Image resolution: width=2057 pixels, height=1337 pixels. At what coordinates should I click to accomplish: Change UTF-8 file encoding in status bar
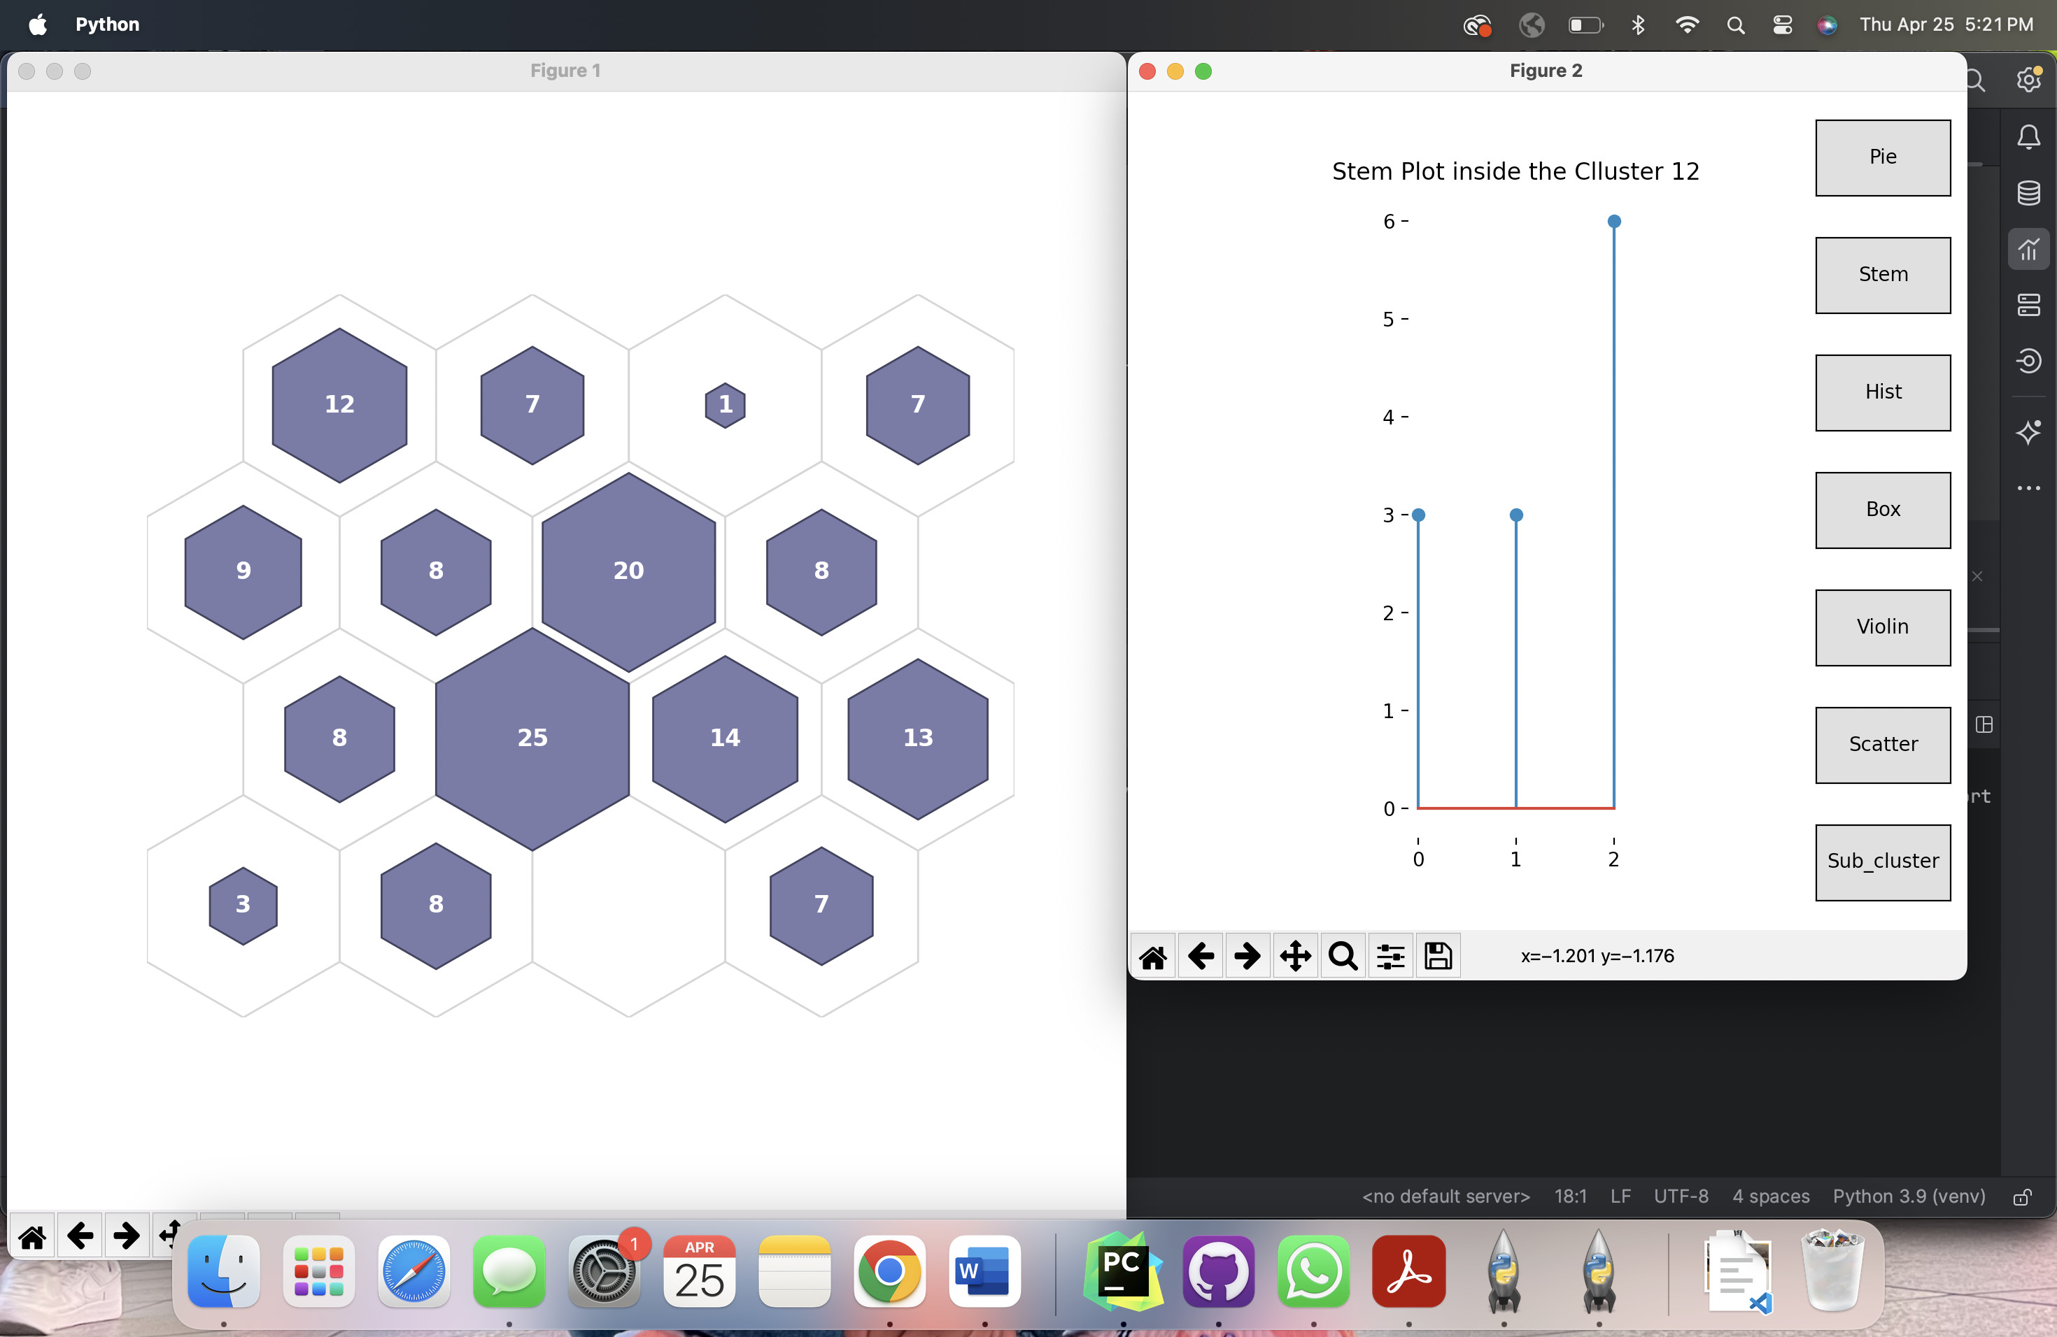tap(1680, 1196)
